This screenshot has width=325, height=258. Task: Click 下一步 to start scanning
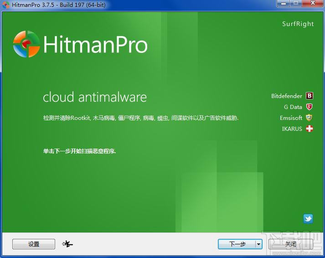click(x=237, y=244)
